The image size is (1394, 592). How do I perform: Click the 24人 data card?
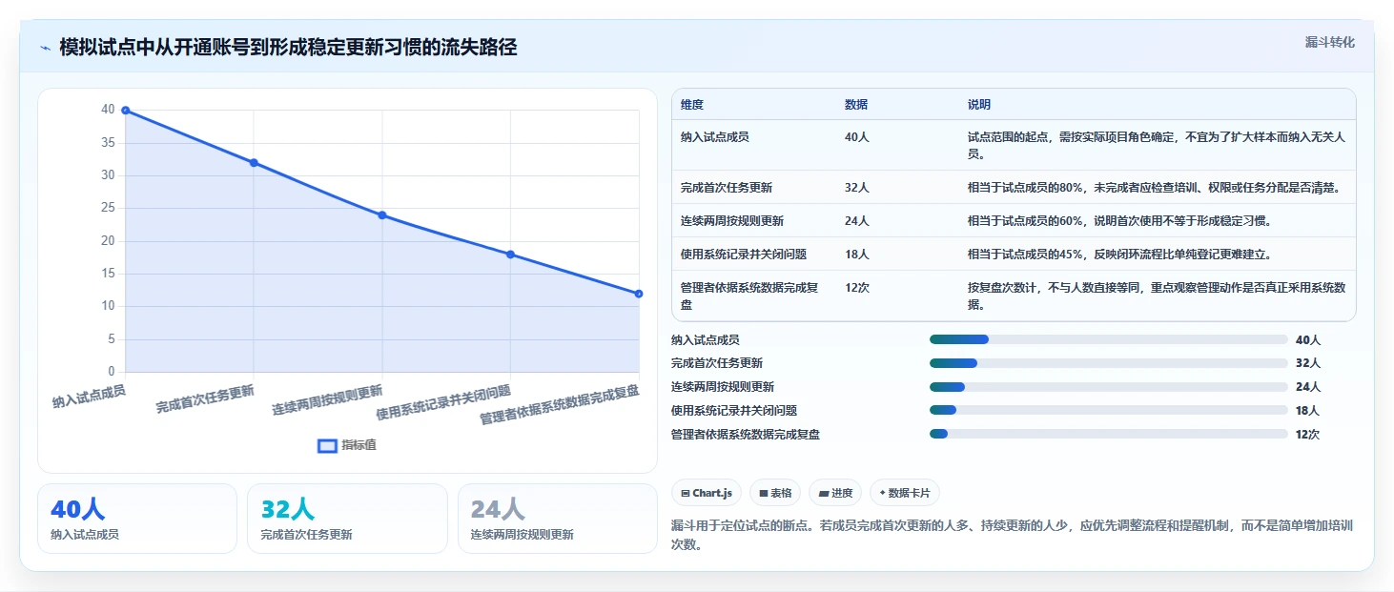(x=558, y=519)
